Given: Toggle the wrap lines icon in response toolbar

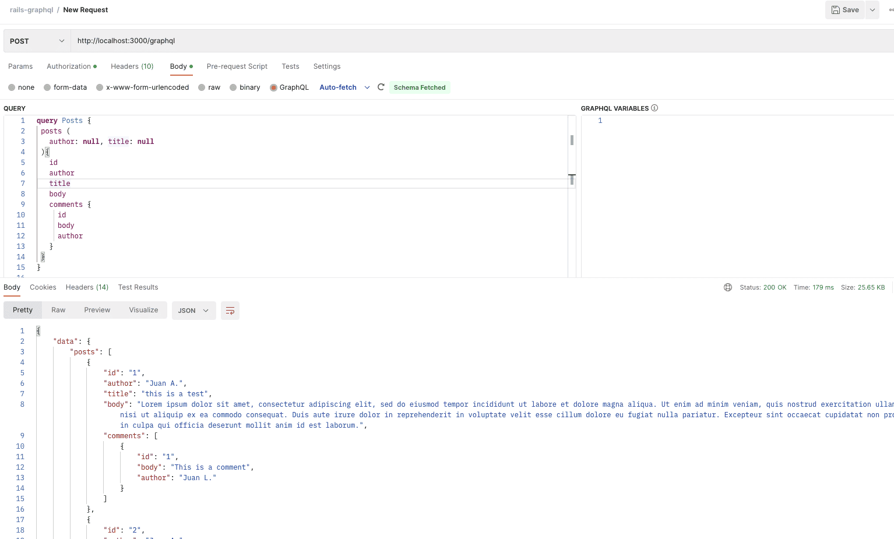Looking at the screenshot, I should (230, 311).
